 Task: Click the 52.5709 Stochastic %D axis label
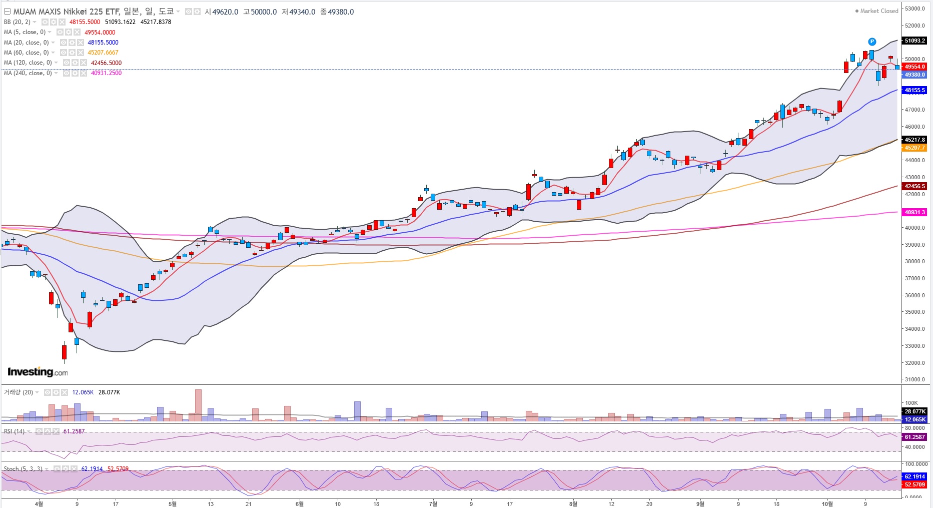pyautogui.click(x=914, y=484)
